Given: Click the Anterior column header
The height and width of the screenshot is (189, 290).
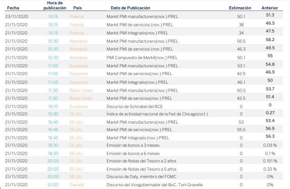Looking at the screenshot, I should click(x=270, y=8).
